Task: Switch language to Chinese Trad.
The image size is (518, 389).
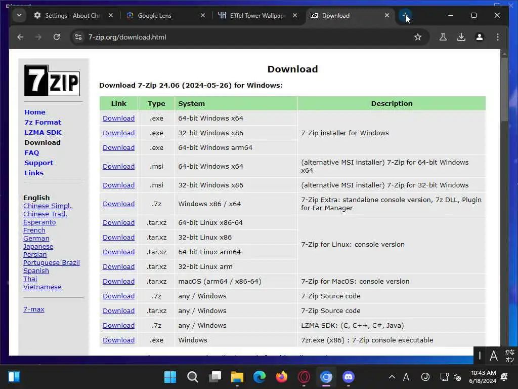Action: [x=45, y=214]
